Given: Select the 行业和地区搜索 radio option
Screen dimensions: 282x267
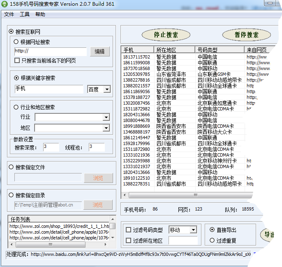Looking at the screenshot, I should [16, 107].
